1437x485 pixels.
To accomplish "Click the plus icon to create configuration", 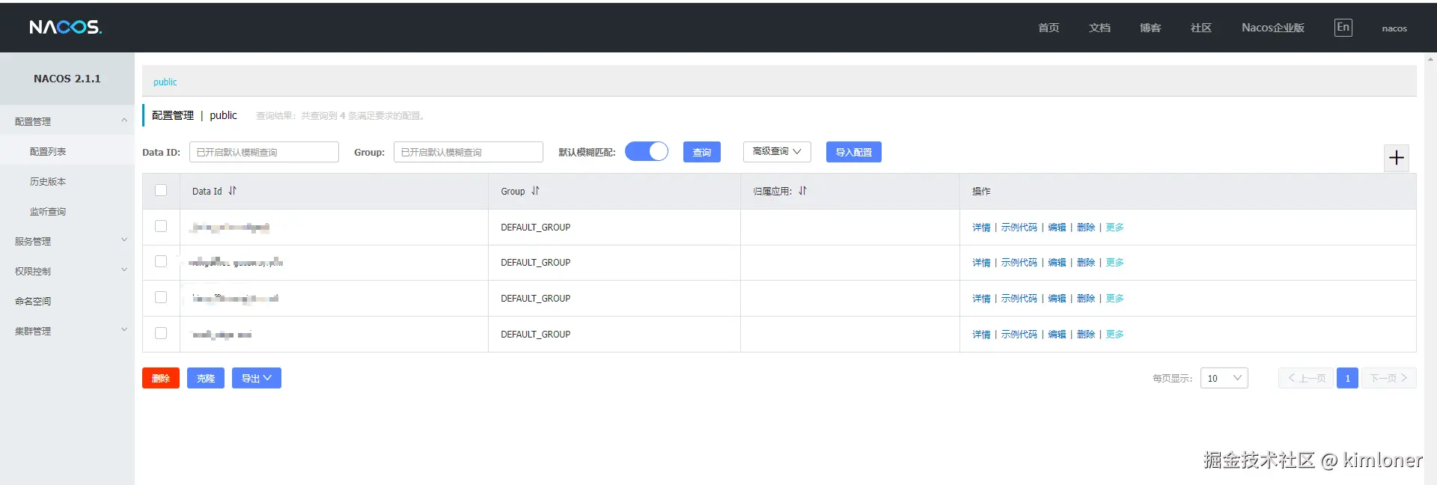I will coord(1397,158).
